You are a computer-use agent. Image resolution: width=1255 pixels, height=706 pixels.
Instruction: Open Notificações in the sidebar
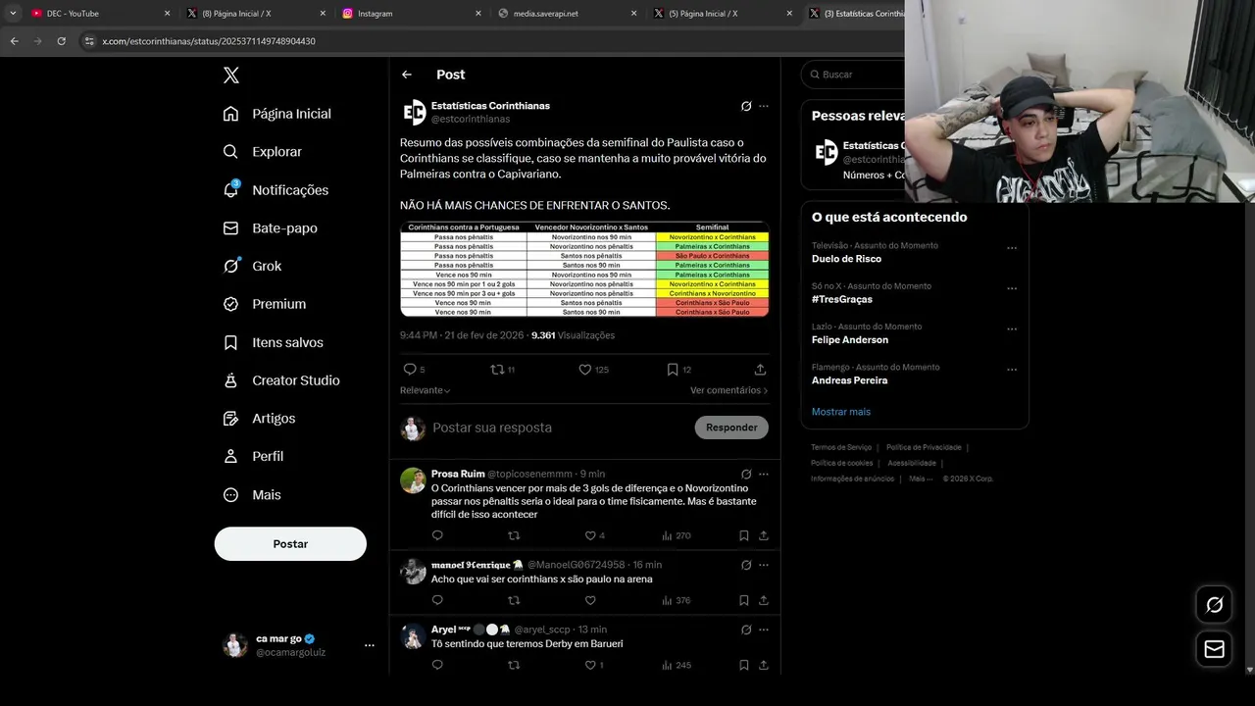pos(276,190)
